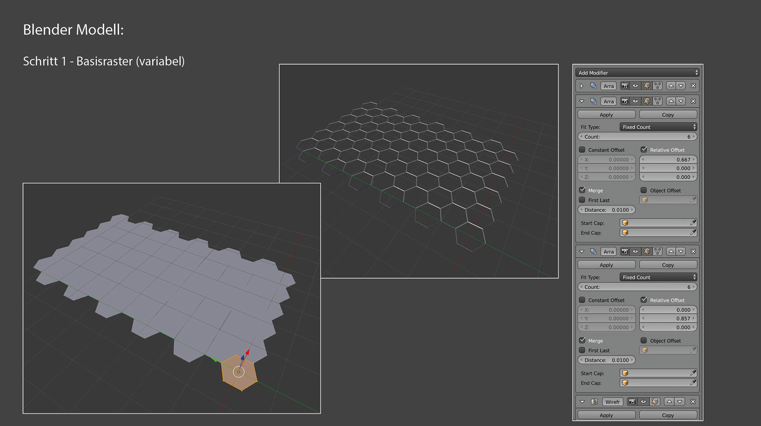Viewport: 761px width, 426px height.
Task: Open Fit Type dropdown of 0.667 Array
Action: tap(658, 127)
